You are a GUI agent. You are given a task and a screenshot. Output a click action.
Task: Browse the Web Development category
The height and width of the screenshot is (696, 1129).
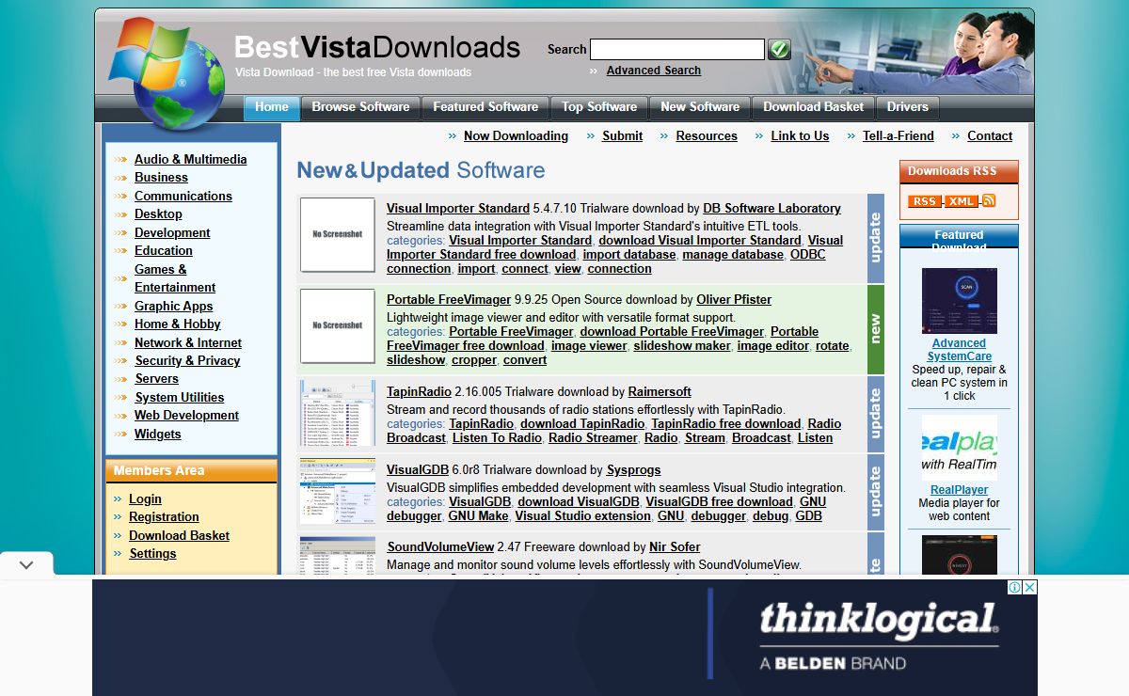[x=186, y=416]
